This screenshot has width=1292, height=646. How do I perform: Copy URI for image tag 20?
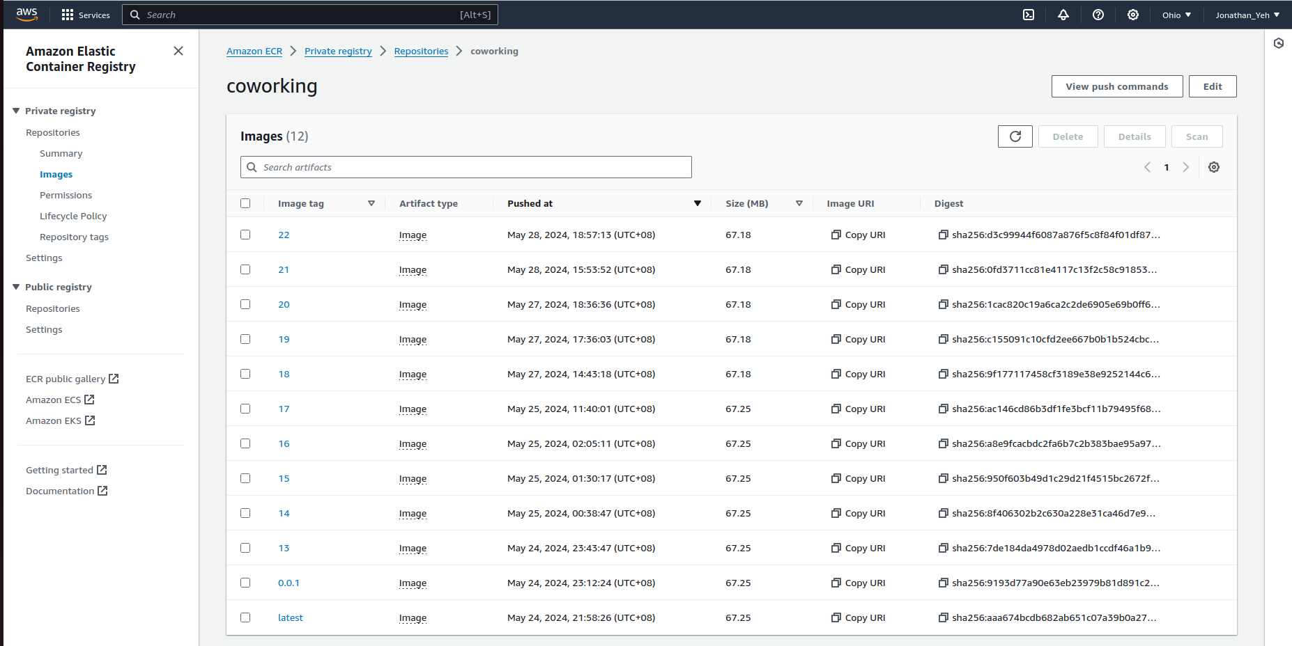pyautogui.click(x=858, y=304)
